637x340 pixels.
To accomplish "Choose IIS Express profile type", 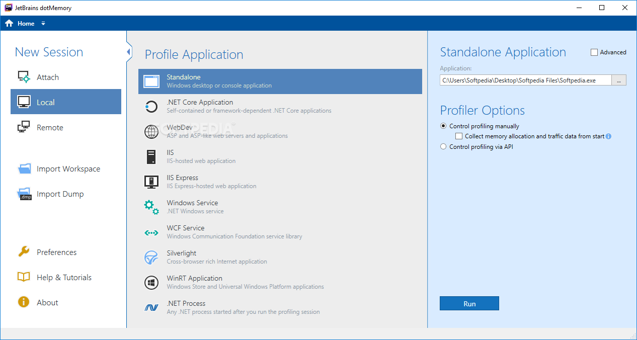I will pos(280,182).
